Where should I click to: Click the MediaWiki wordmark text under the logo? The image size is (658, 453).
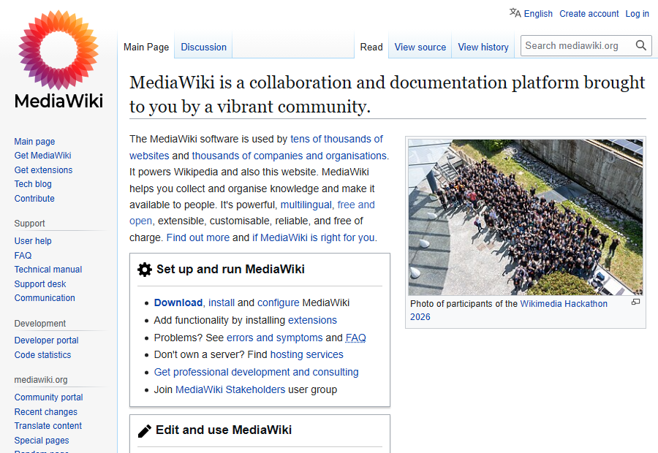[x=58, y=101]
